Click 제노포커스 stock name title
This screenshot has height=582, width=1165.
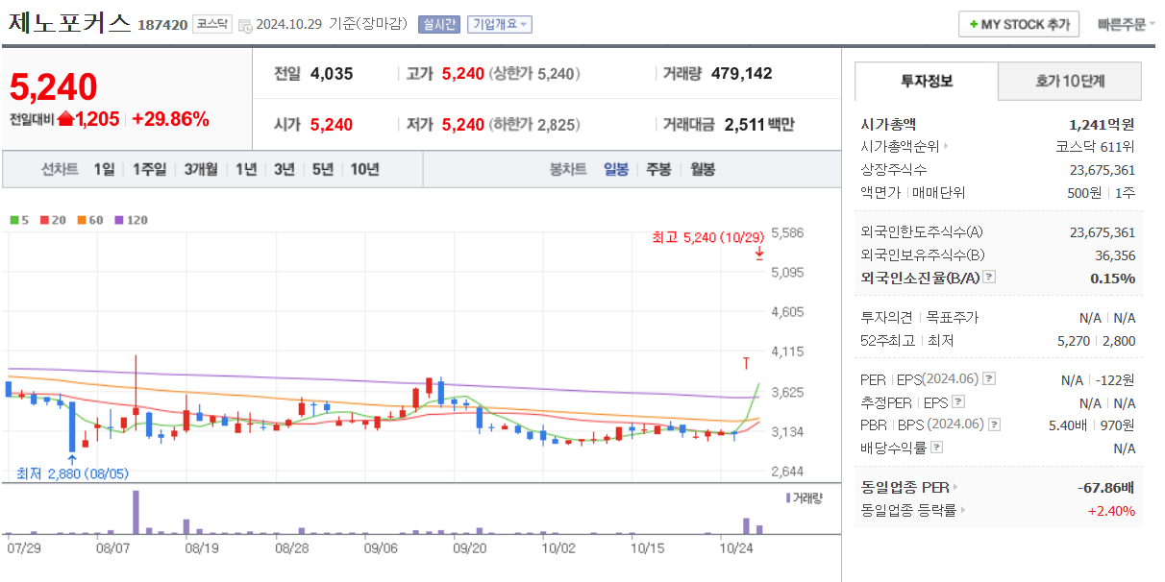click(x=69, y=23)
